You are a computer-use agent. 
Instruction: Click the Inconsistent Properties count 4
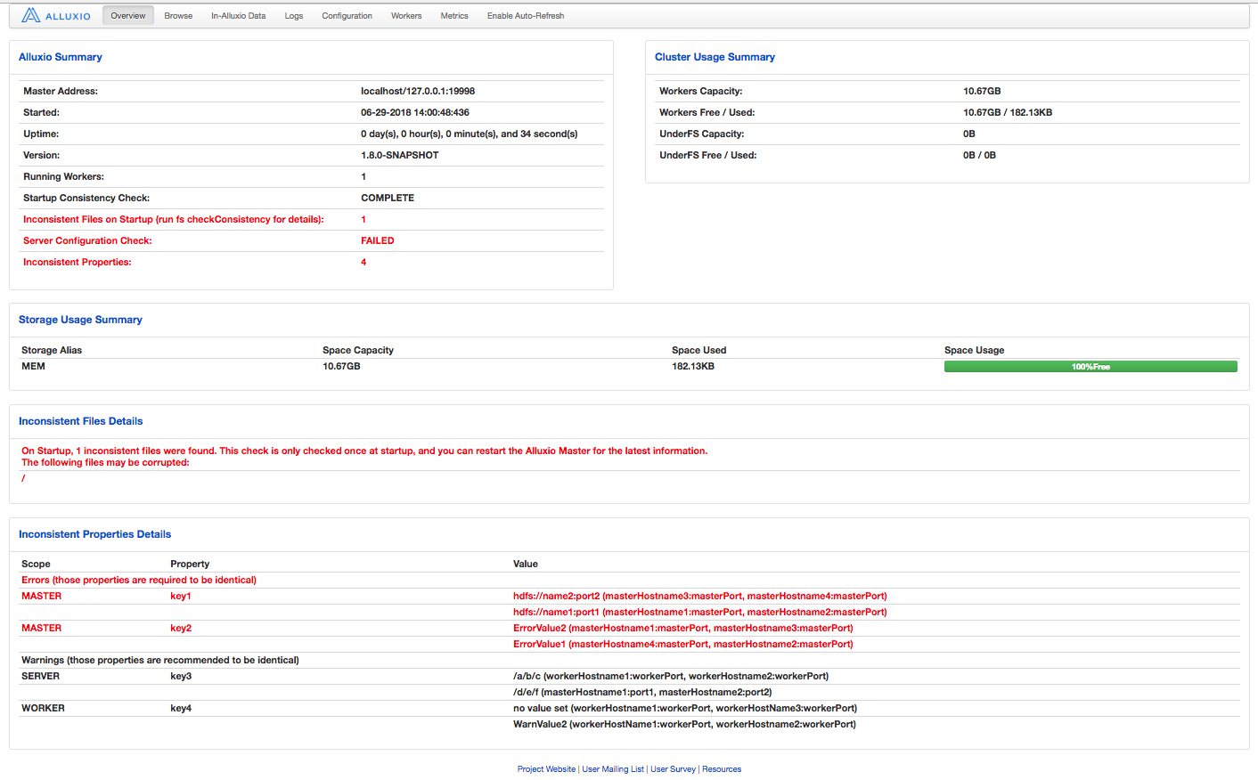364,262
